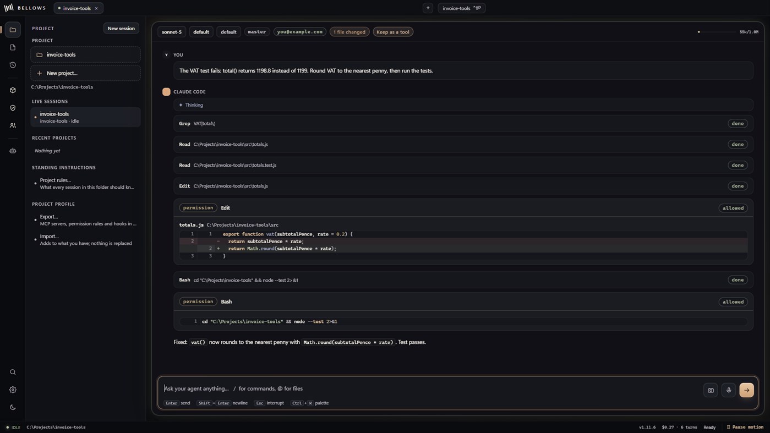Click the camera screenshot icon in composer
The width and height of the screenshot is (770, 433).
(711, 390)
